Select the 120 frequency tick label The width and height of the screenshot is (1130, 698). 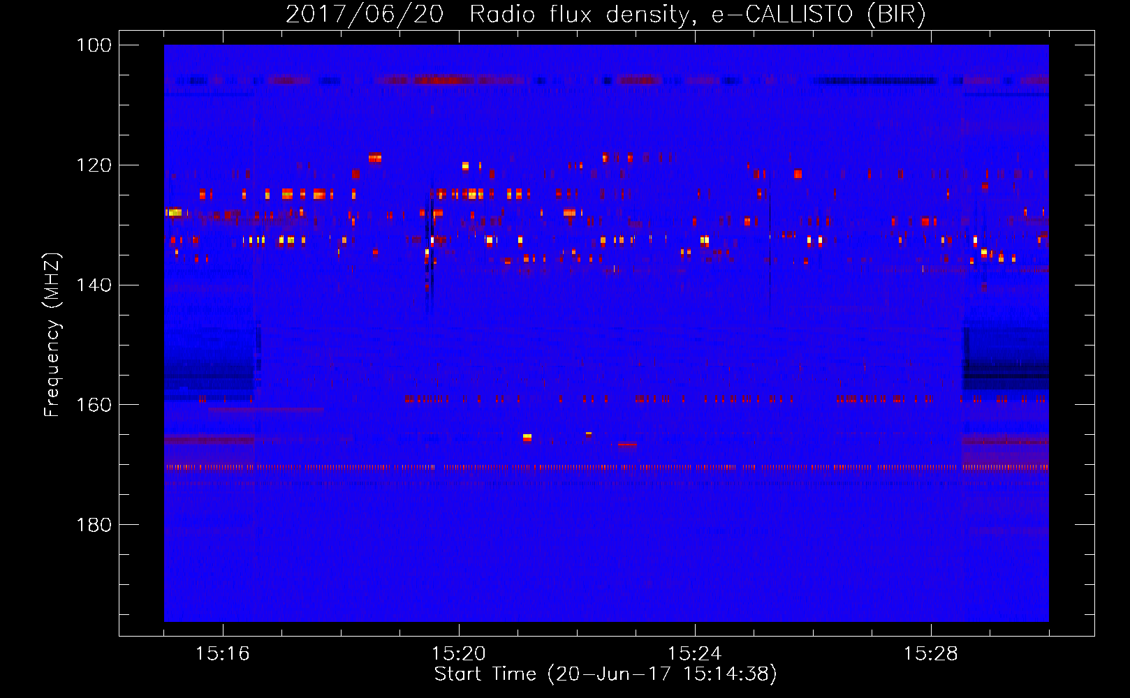pos(94,165)
